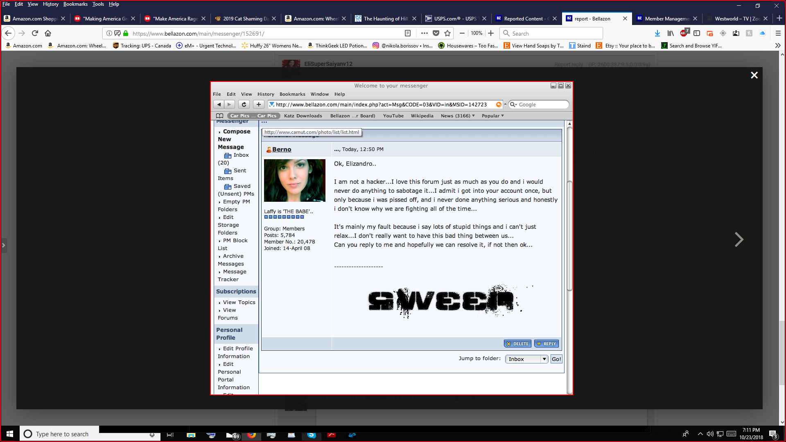This screenshot has width=786, height=442.
Task: Expand left side panel arrow
Action: click(x=4, y=245)
